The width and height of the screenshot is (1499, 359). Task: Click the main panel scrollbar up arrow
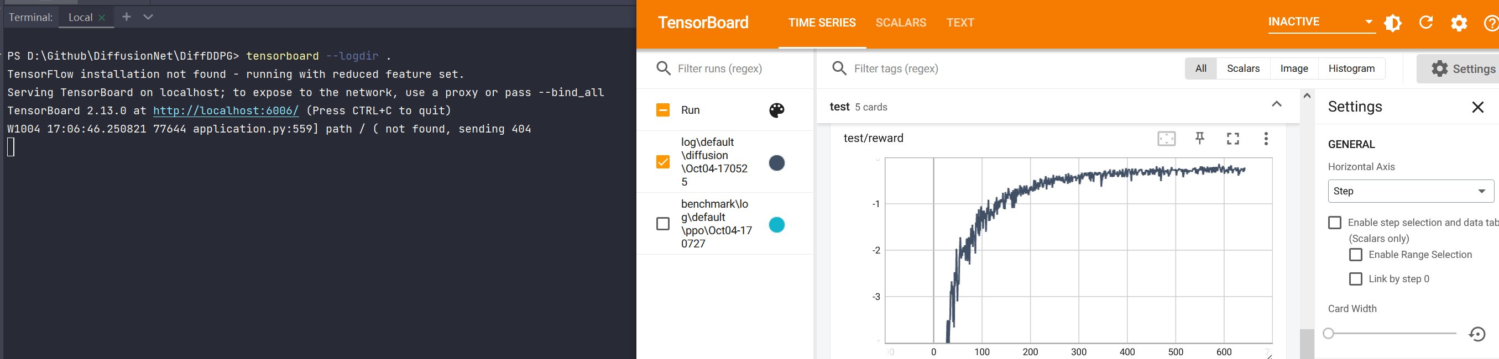pyautogui.click(x=1307, y=96)
